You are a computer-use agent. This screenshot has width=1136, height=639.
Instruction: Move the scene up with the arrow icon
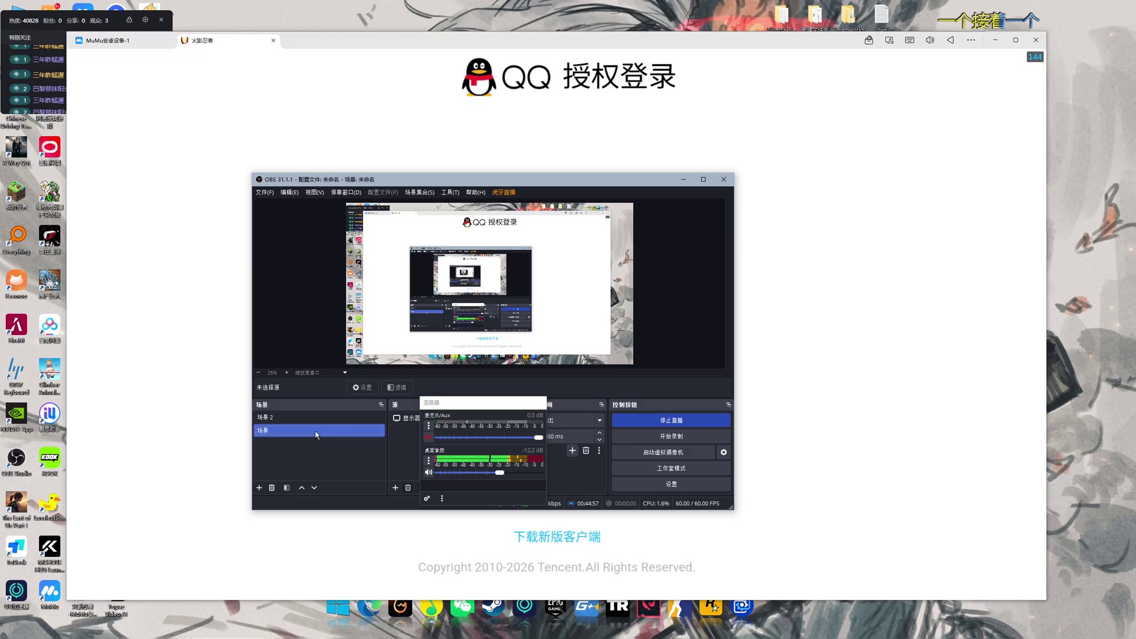[302, 488]
